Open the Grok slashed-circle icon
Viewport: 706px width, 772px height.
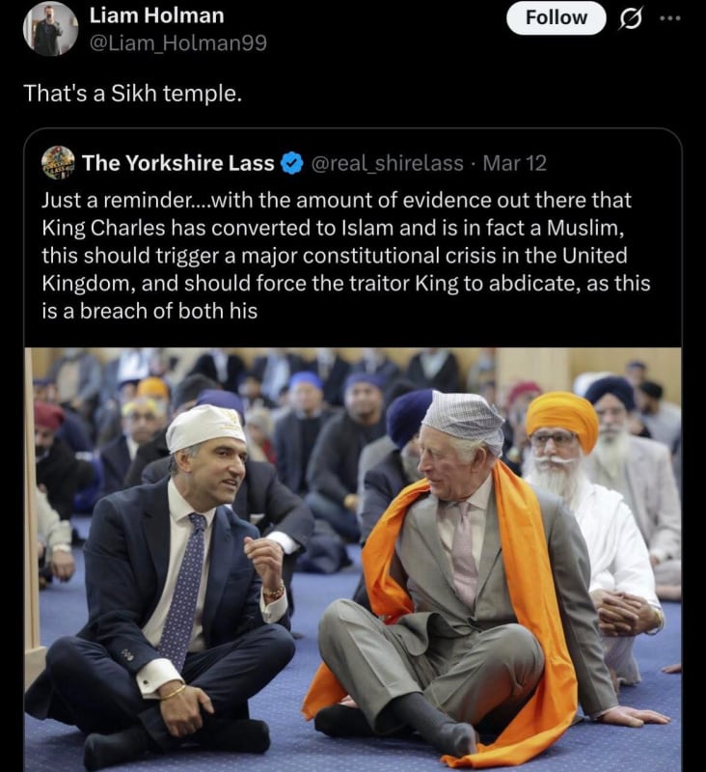[x=631, y=18]
